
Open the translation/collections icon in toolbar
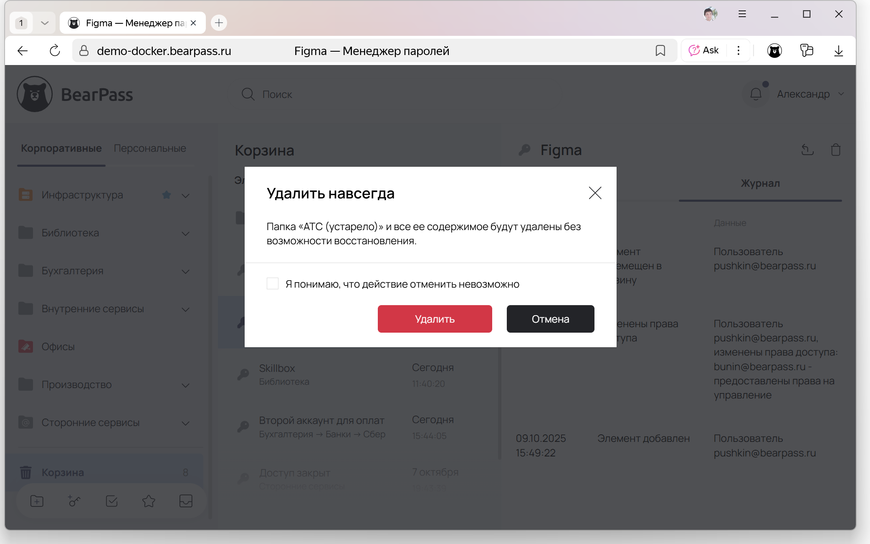(806, 51)
